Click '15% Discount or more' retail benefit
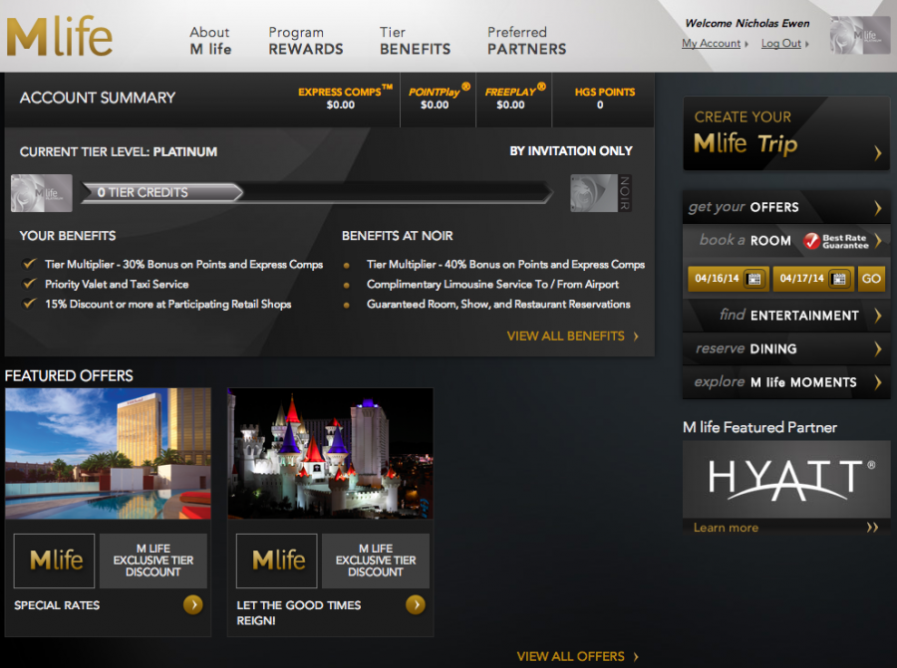Image resolution: width=897 pixels, height=668 pixels. pyautogui.click(x=168, y=305)
